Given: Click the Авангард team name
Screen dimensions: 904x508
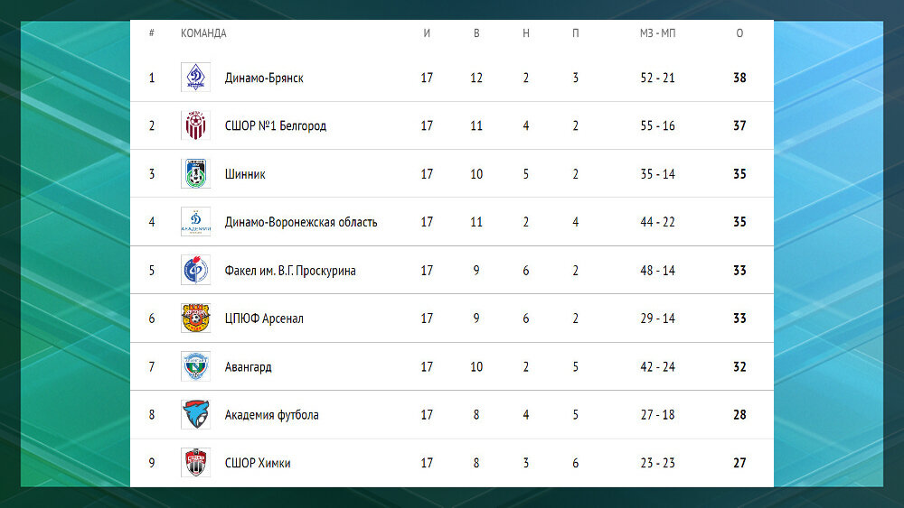Looking at the screenshot, I should pos(248,366).
